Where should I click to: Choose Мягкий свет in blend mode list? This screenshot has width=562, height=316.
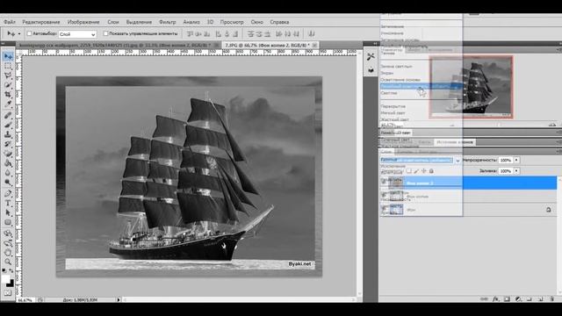coord(393,113)
